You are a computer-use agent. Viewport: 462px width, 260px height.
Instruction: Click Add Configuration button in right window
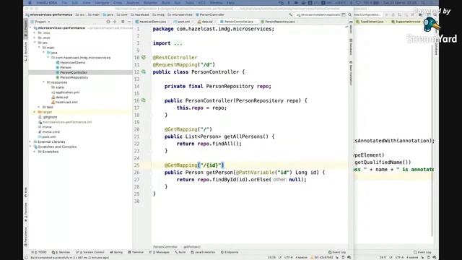pyautogui.click(x=367, y=14)
